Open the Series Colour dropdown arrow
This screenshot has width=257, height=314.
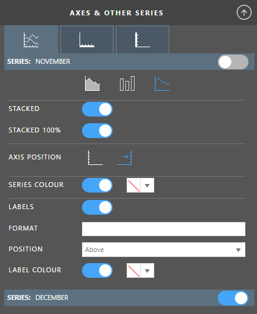tap(147, 185)
